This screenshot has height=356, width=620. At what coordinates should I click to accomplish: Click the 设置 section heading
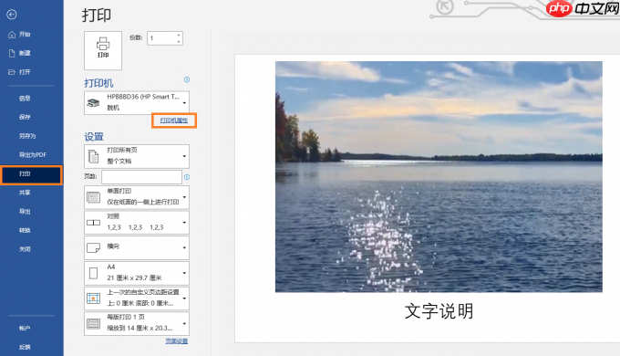[94, 137]
